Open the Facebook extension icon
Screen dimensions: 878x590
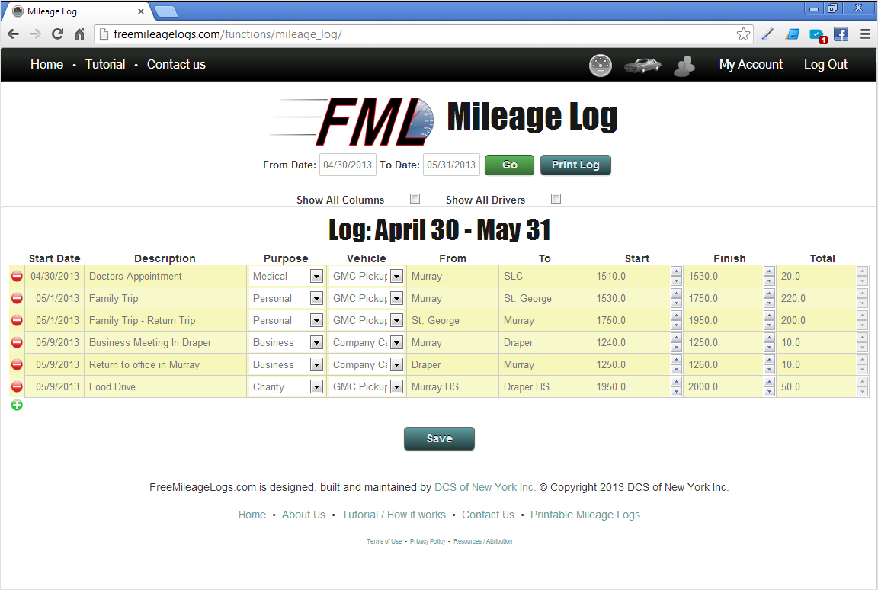(x=841, y=34)
